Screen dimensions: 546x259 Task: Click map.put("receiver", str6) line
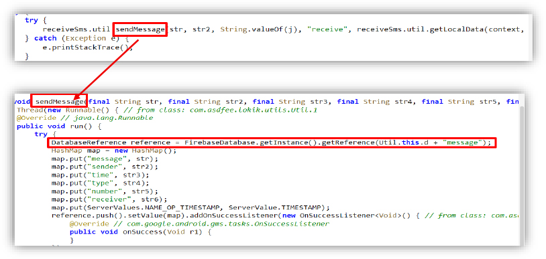(x=109, y=200)
